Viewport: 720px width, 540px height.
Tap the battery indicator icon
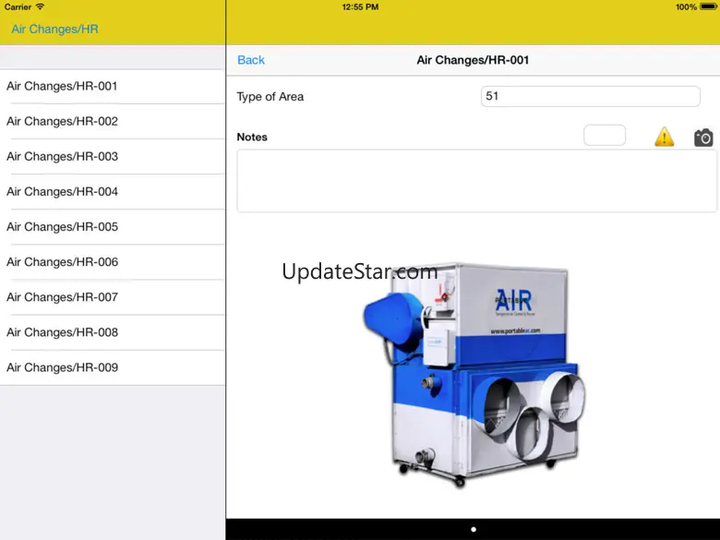click(708, 6)
